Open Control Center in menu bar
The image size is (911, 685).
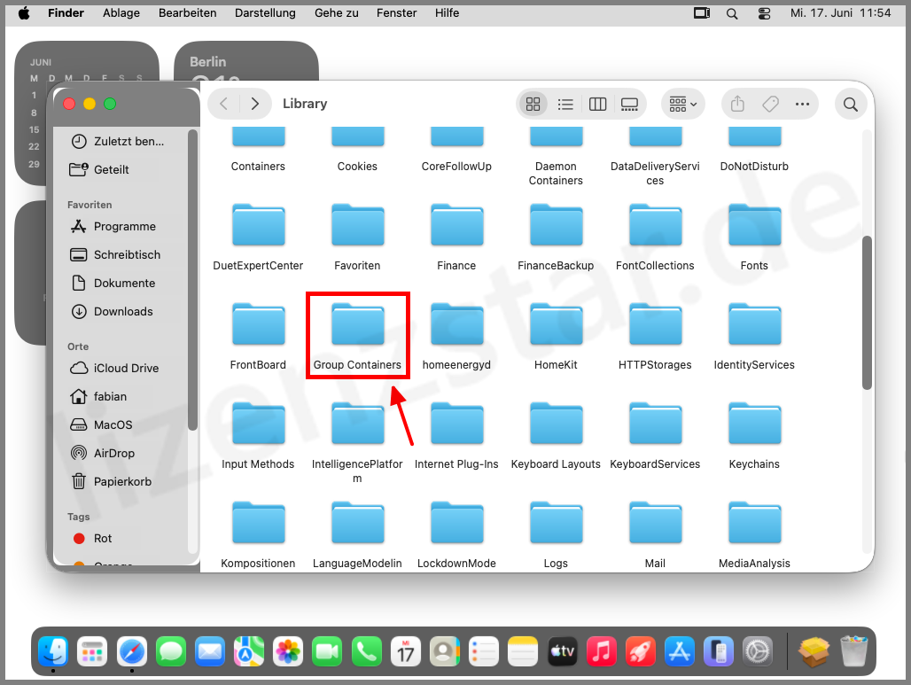pos(764,13)
